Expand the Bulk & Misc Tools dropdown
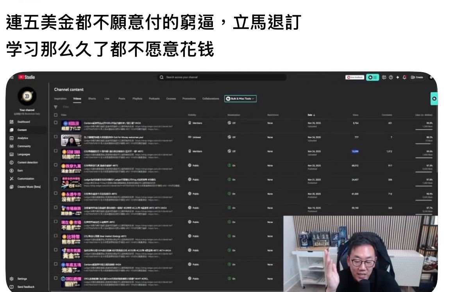Image resolution: width=452 pixels, height=292 pixels. [x=240, y=99]
